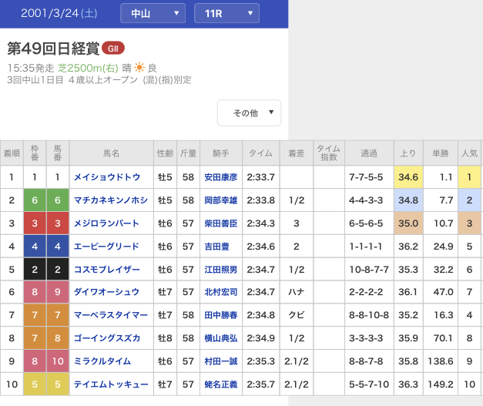The height and width of the screenshot is (406, 483).
Task: Click the GII grade badge icon
Action: click(x=113, y=49)
